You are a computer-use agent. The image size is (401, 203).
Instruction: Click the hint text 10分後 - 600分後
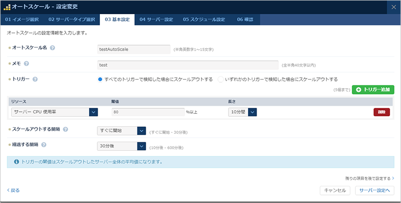166,148
